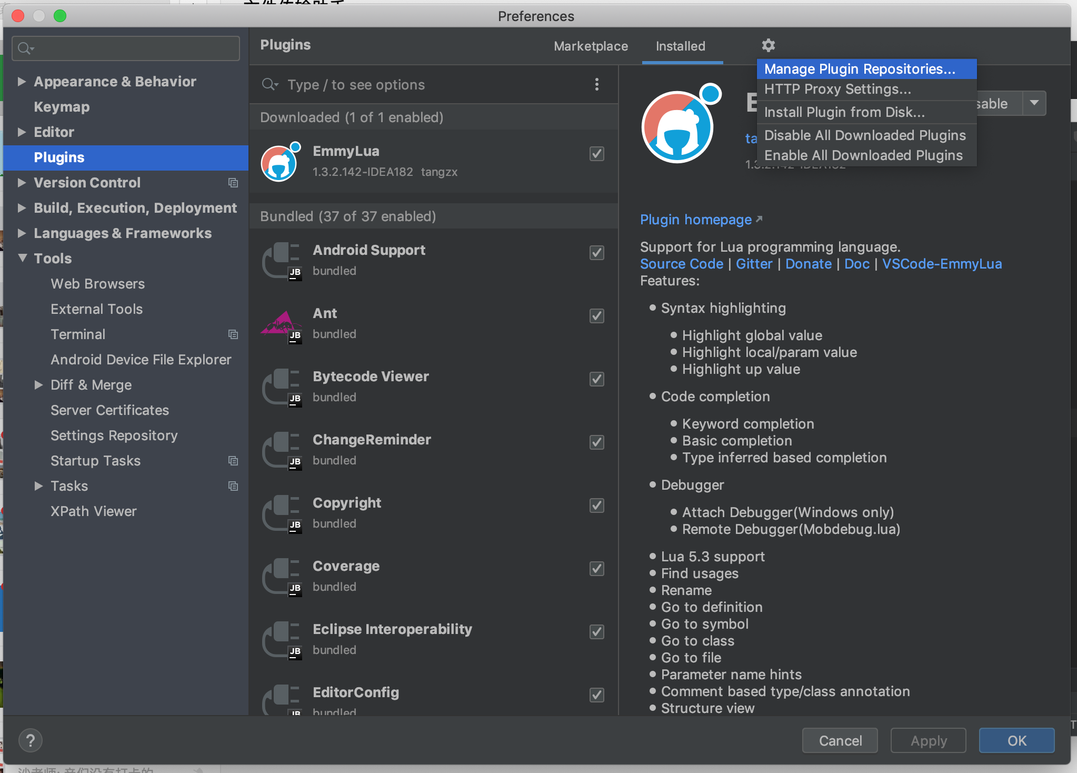Expand the Diff & Merge section
Viewport: 1077px width, 773px height.
pyautogui.click(x=38, y=385)
